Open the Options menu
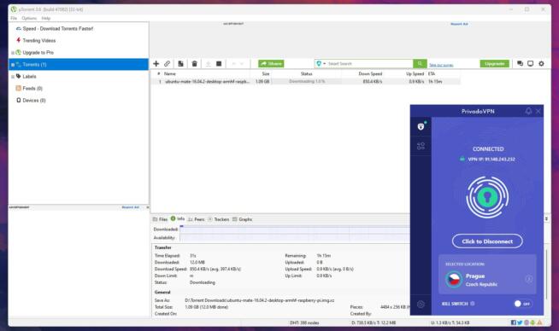559x331 pixels. 29,18
